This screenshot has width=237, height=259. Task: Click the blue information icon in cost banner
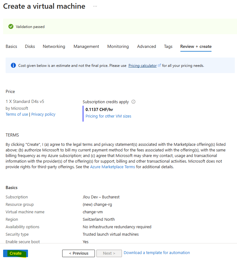(x=13, y=65)
